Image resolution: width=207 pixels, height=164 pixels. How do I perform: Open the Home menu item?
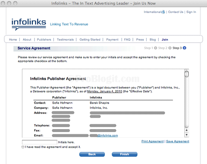(x=13, y=40)
